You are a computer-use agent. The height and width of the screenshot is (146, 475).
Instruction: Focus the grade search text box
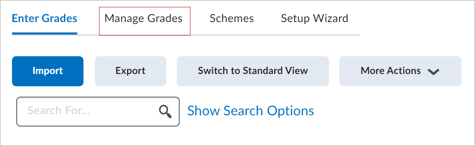98,112
